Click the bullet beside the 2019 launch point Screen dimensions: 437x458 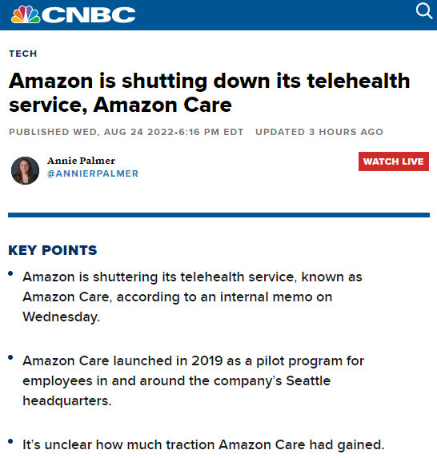tap(10, 357)
